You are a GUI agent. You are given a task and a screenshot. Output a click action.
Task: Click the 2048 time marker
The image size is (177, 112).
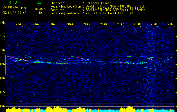coord(137,24)
